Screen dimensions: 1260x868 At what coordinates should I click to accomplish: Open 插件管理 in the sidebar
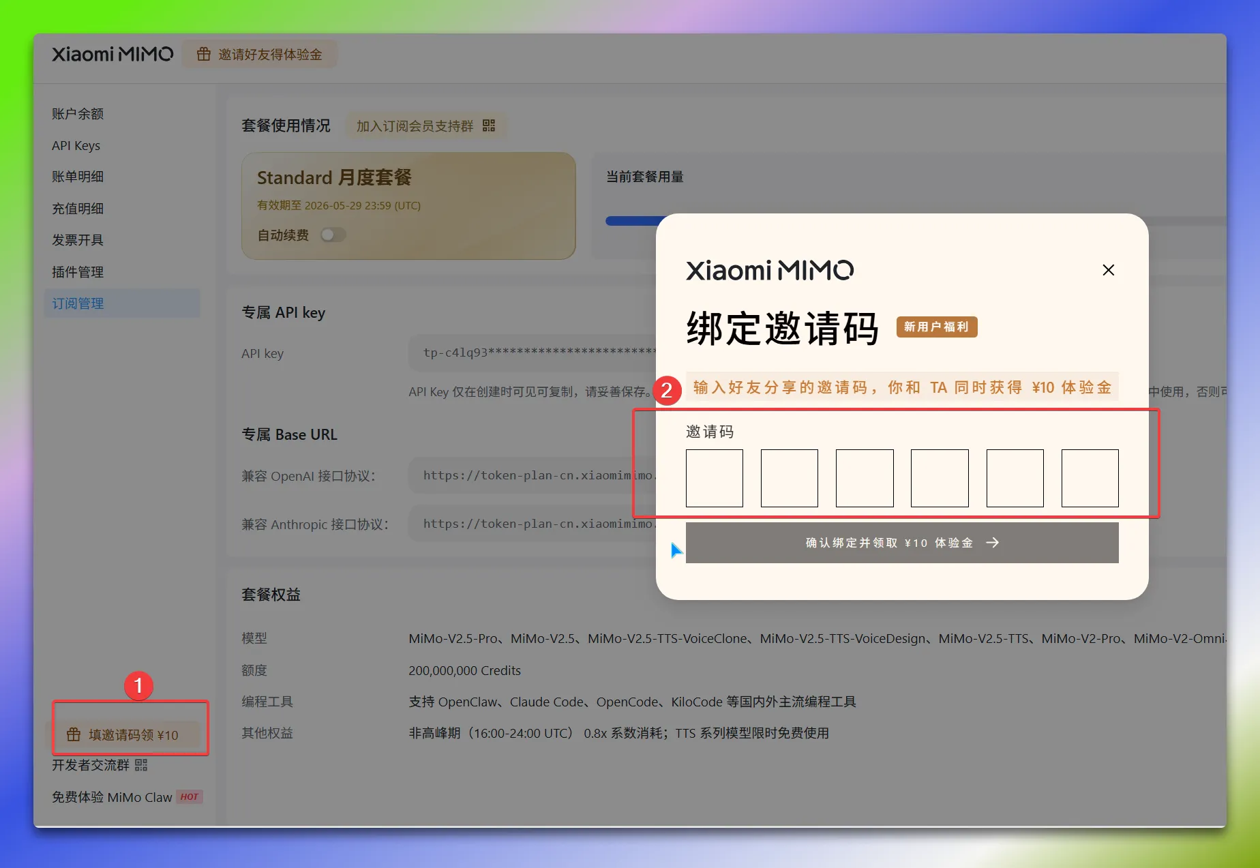point(78,272)
